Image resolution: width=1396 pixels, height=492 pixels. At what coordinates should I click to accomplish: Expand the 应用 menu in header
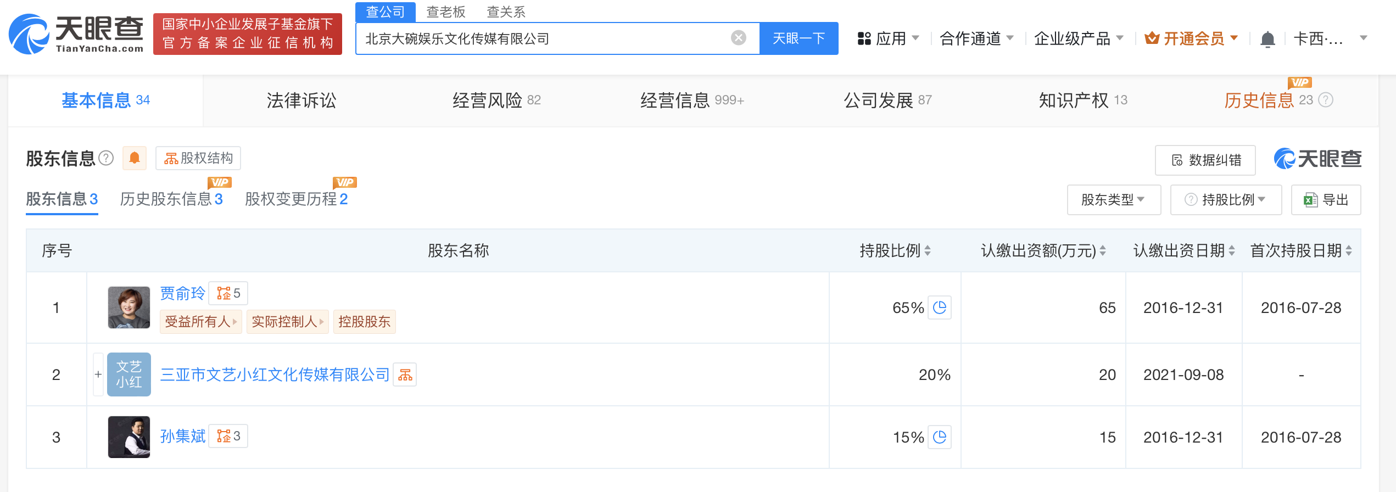888,38
